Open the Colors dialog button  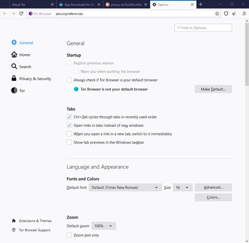point(213,197)
